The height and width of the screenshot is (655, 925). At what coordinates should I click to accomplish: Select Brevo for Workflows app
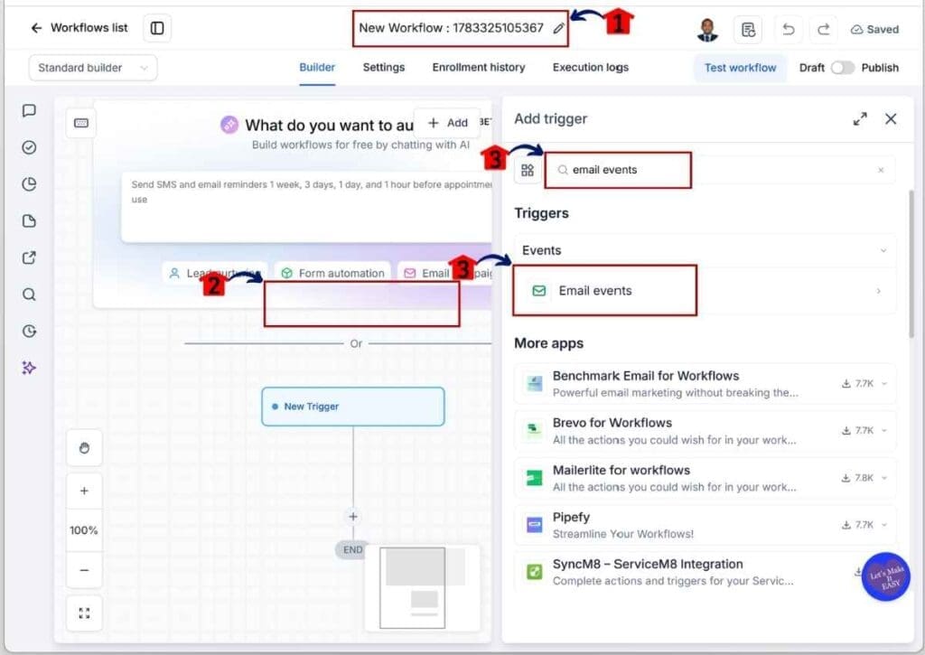pyautogui.click(x=705, y=431)
